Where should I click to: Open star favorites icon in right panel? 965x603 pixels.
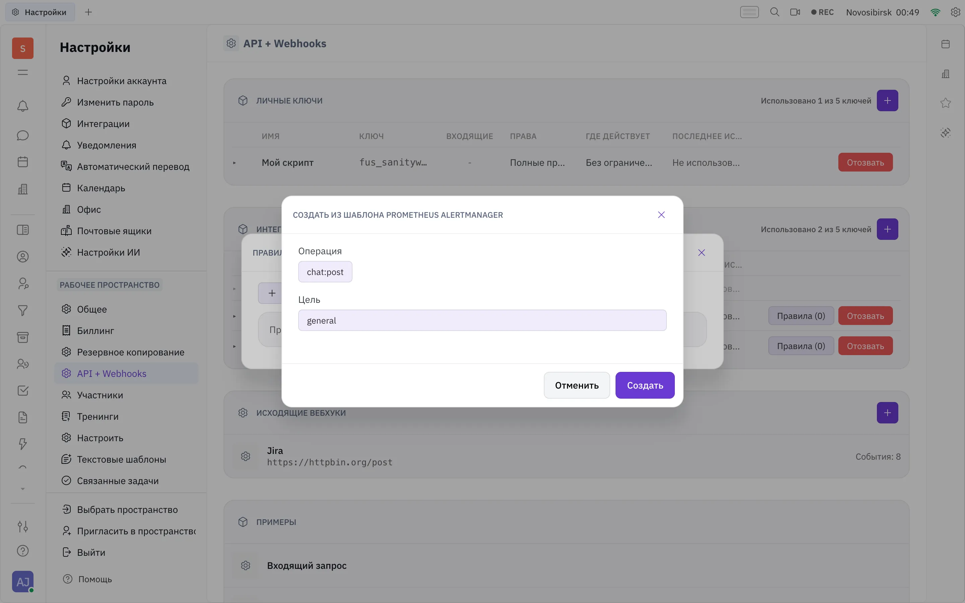[x=946, y=103]
